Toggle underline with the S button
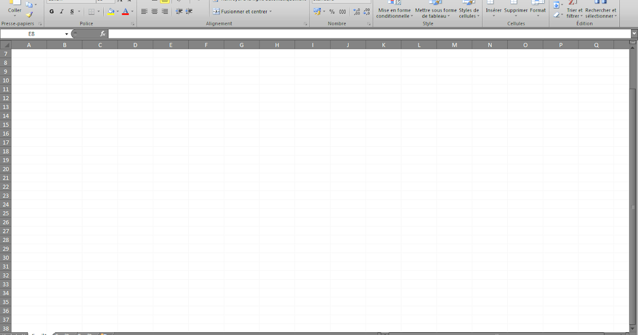The height and width of the screenshot is (335, 638). pos(73,11)
